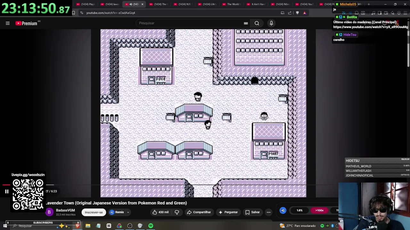Click the YouTube address bar URL
Screen dimensions: 410x230
[x=111, y=13]
